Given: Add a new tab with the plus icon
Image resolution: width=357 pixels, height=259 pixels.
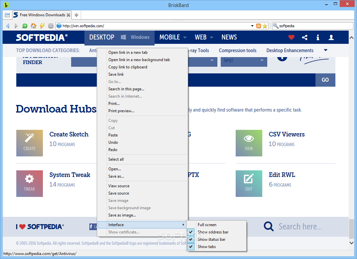Looking at the screenshot, I should pyautogui.click(x=76, y=15).
